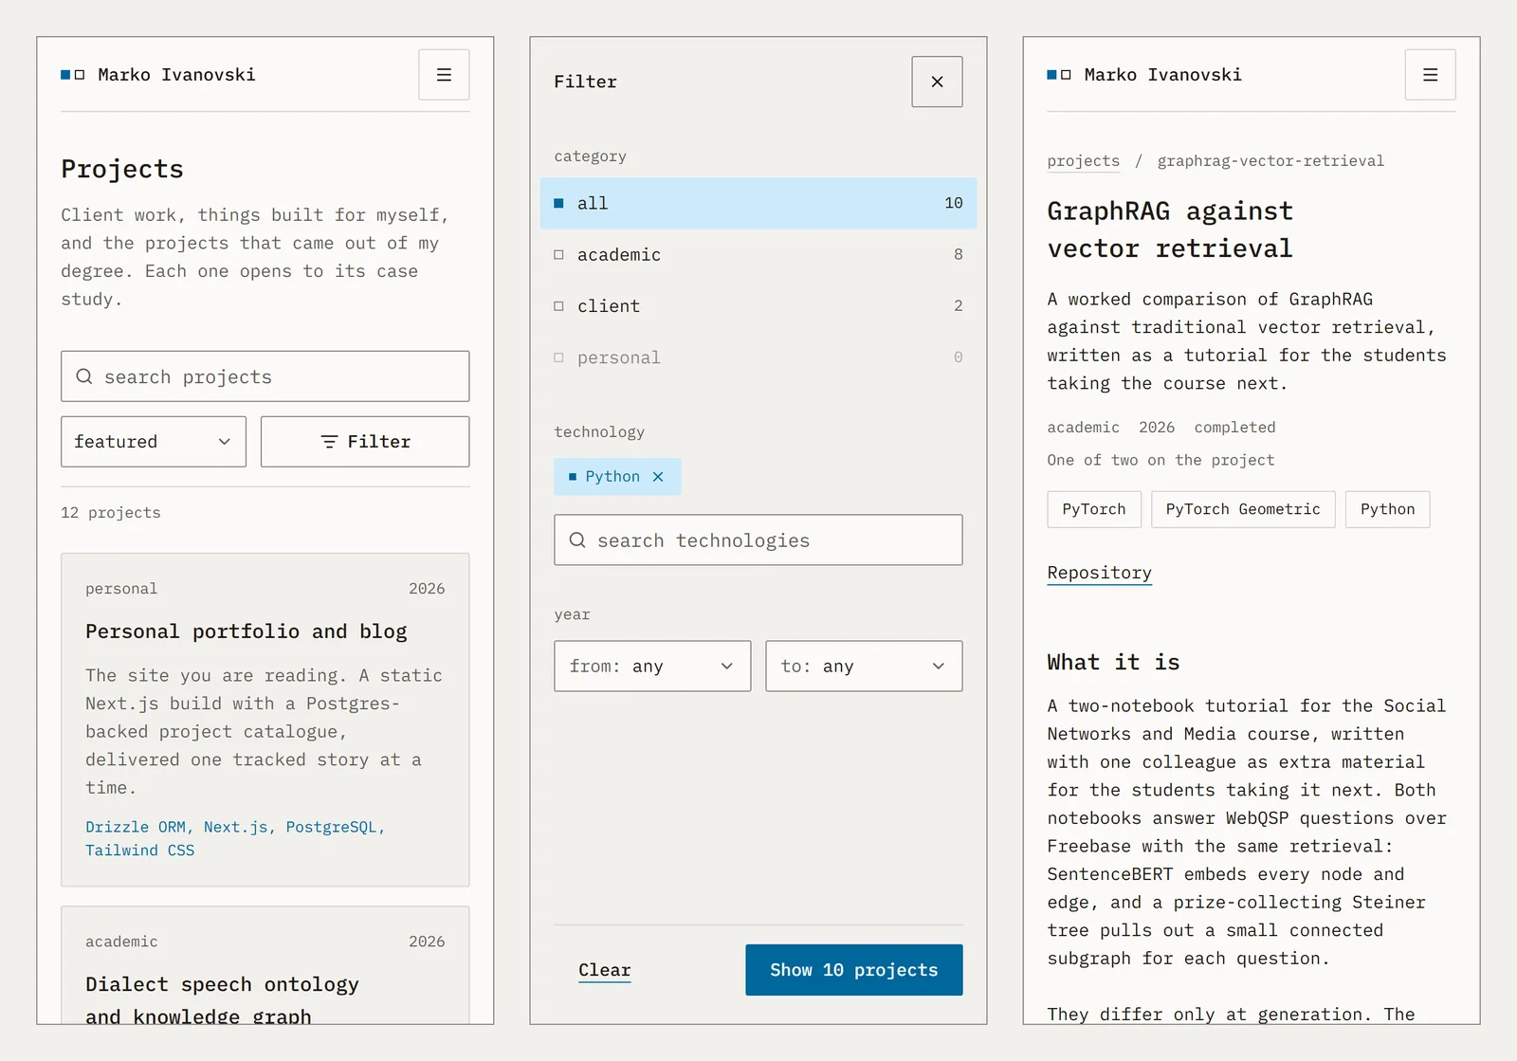1517x1061 pixels.
Task: Click the search projects magnifier icon
Action: click(84, 376)
